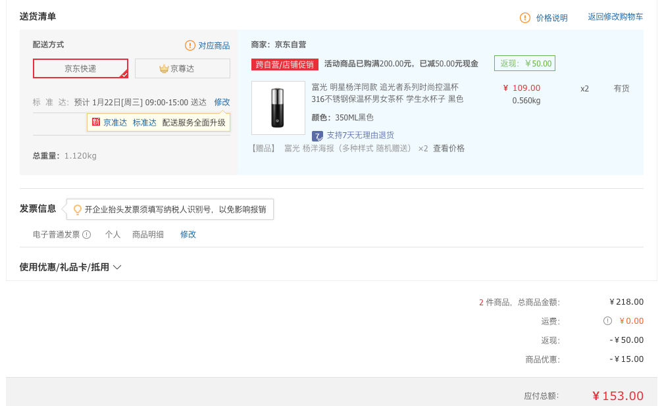This screenshot has height=406, width=662.
Task: Click the lightbulb icon in invoice tip
Action: click(77, 209)
